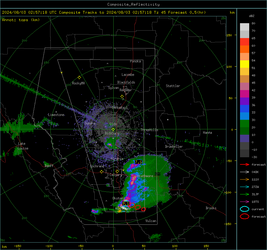Click the Ponoka city label

click(135, 61)
